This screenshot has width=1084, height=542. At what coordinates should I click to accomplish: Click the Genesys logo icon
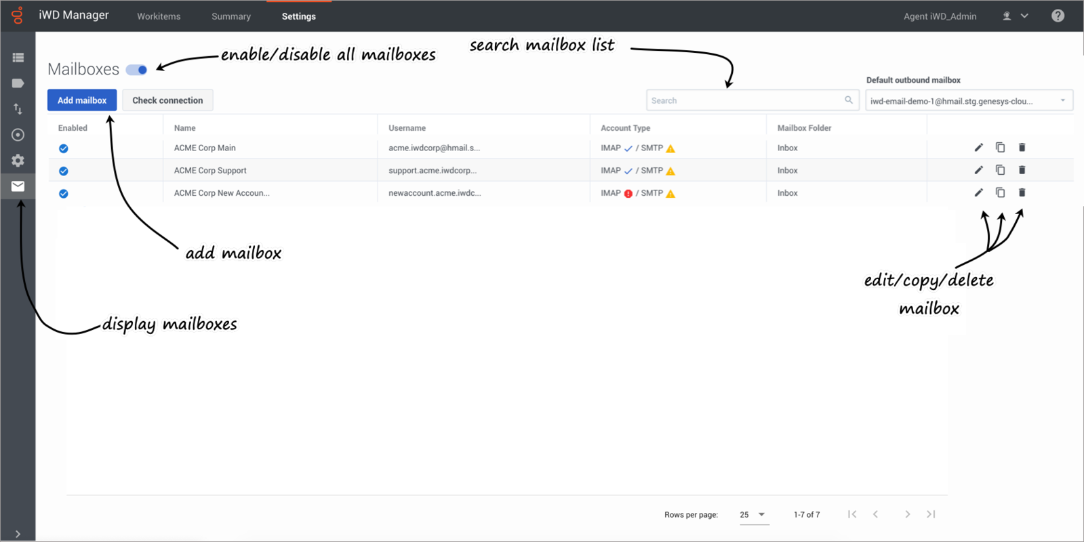click(x=18, y=15)
